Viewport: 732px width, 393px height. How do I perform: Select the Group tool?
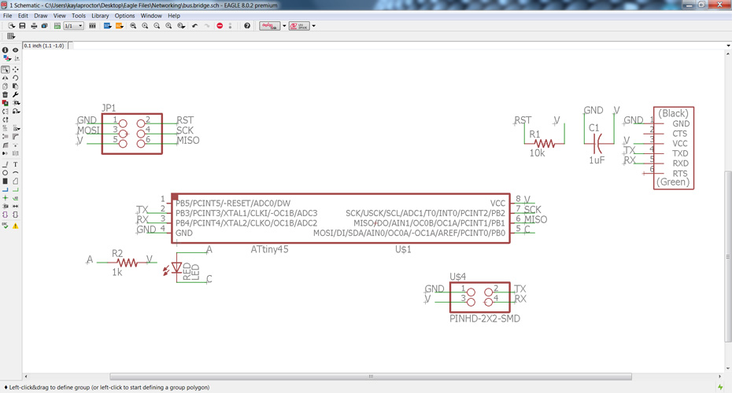click(6, 69)
